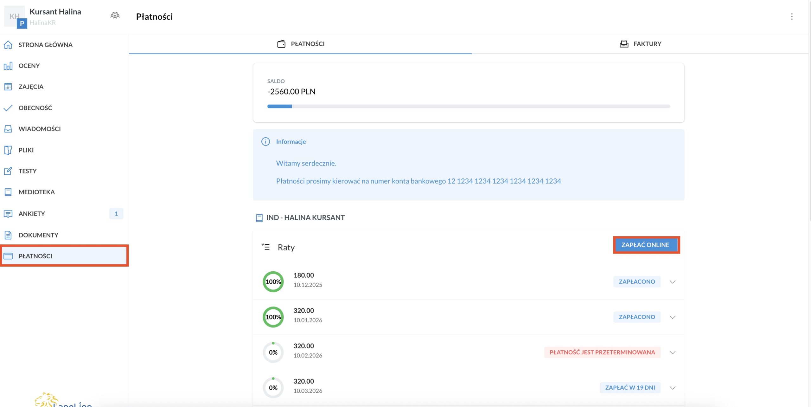Open Zajęcia calendar icon
The width and height of the screenshot is (811, 407).
(8, 87)
